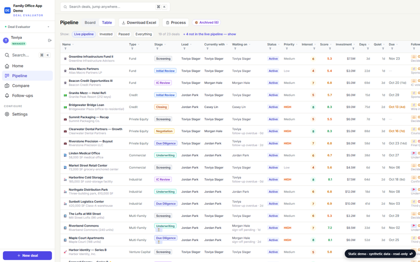Click the collapse arrow on the static demo banner
The image size is (420, 262).
[411, 254]
